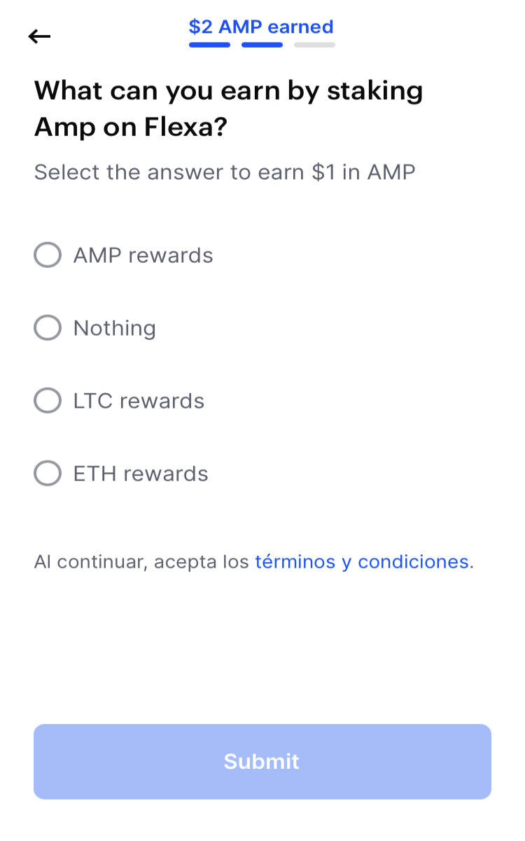Click the 'Amp on Flexa?' heading line
The width and height of the screenshot is (525, 841).
point(131,128)
